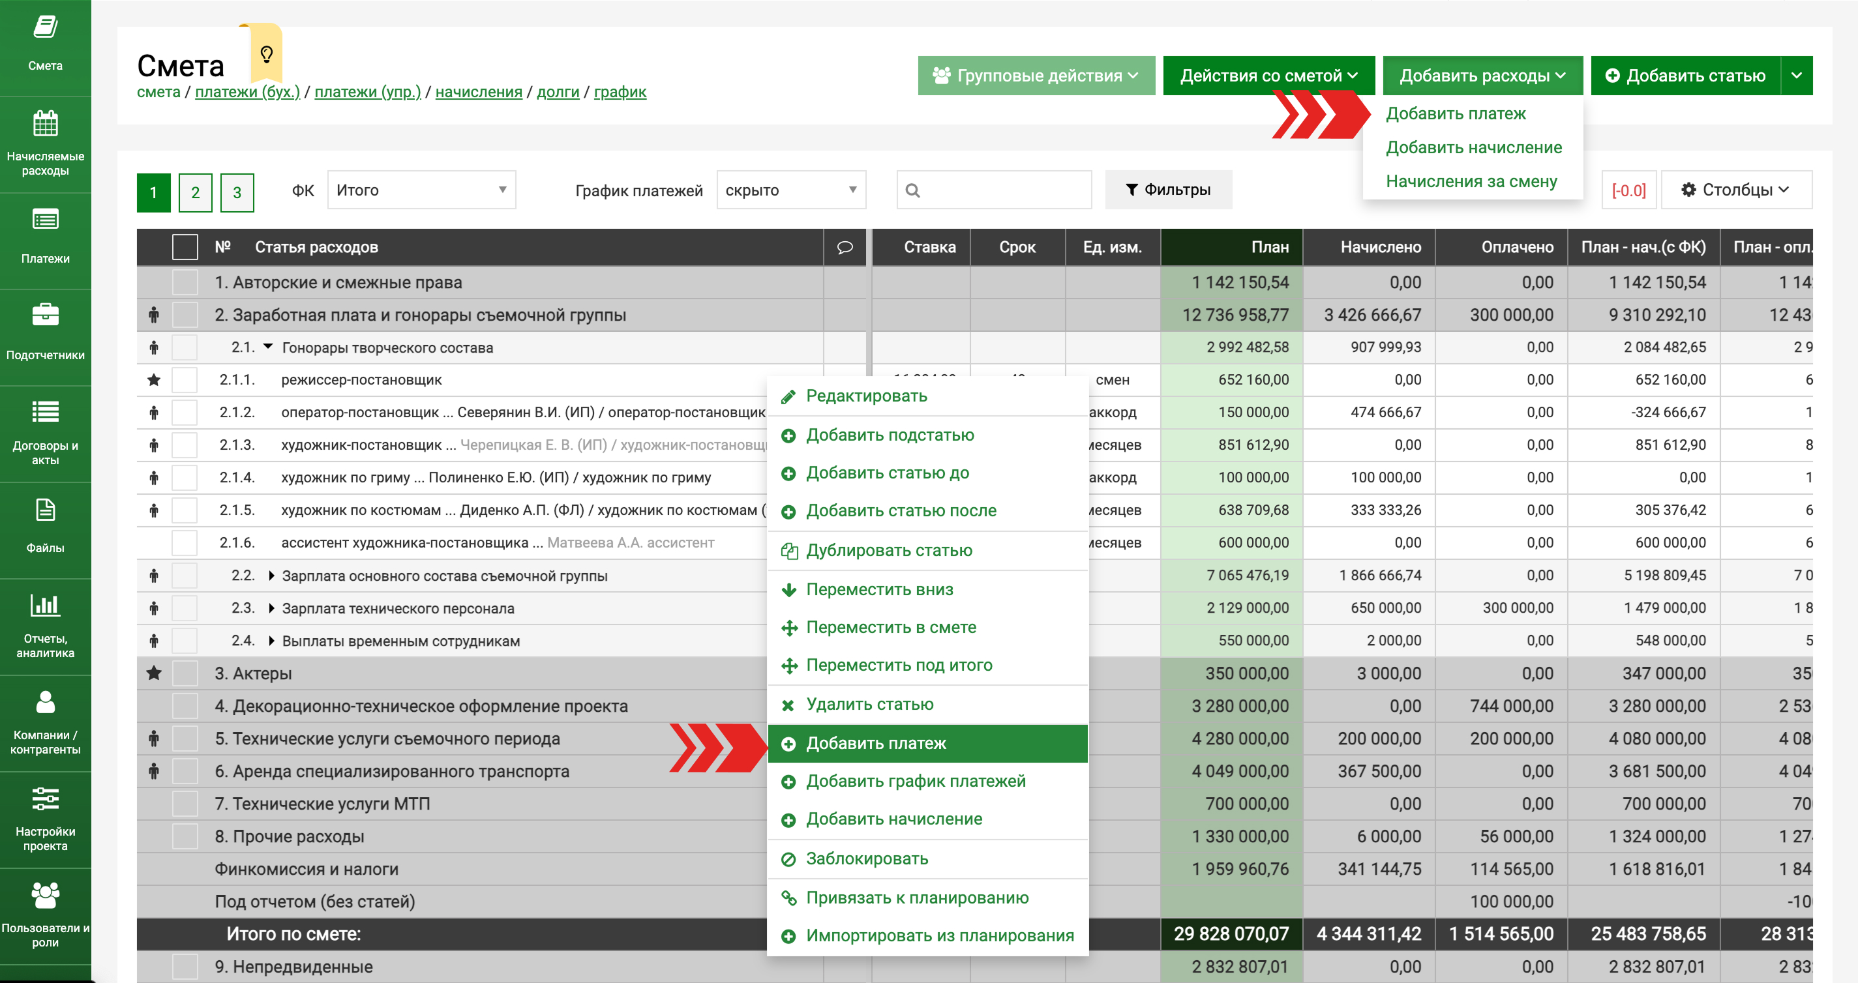Click the red [-0.0] indicator button

(1628, 190)
